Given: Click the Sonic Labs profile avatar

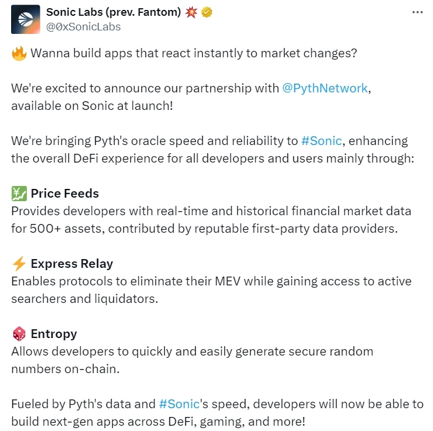Looking at the screenshot, I should tap(26, 19).
